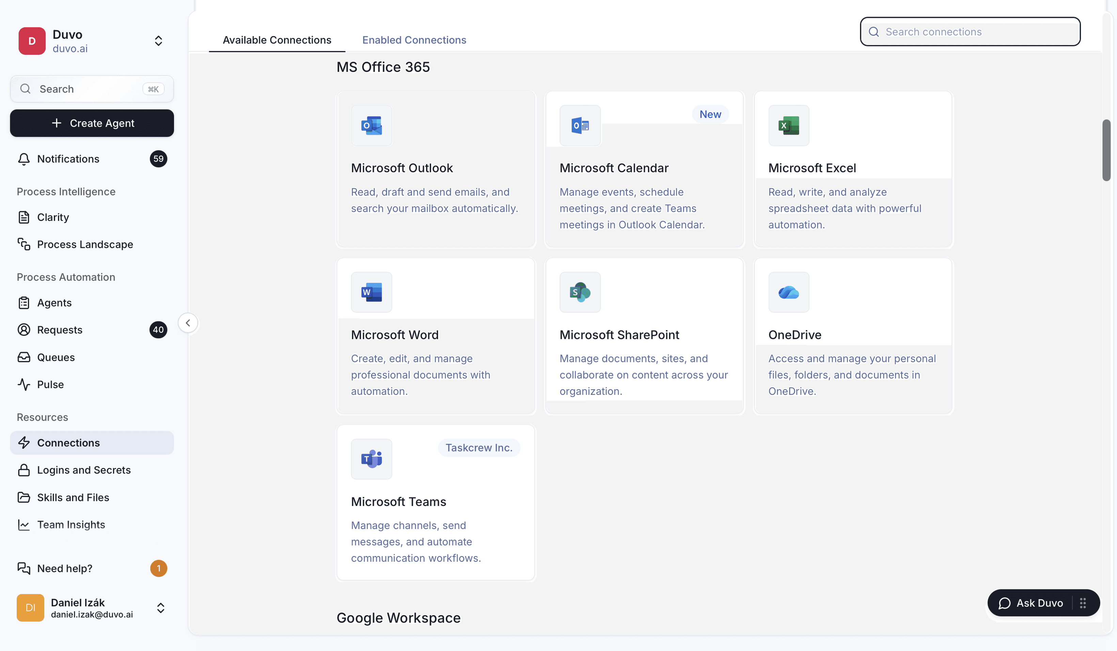Viewport: 1117px width, 651px height.
Task: Click Need help? in the sidebar
Action: point(92,568)
